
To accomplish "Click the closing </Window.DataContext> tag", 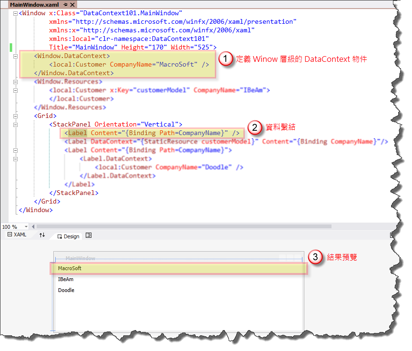I will (x=74, y=73).
